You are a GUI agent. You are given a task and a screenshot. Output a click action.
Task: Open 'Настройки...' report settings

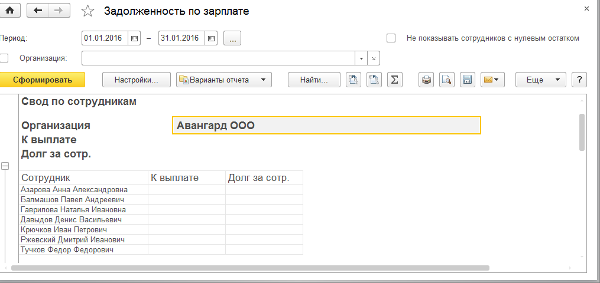point(137,80)
